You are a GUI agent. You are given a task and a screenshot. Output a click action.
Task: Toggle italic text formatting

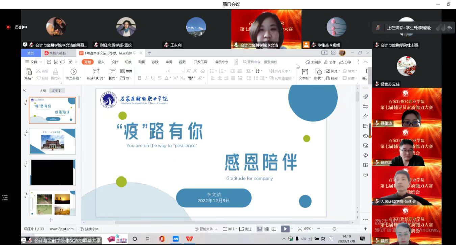[146, 78]
